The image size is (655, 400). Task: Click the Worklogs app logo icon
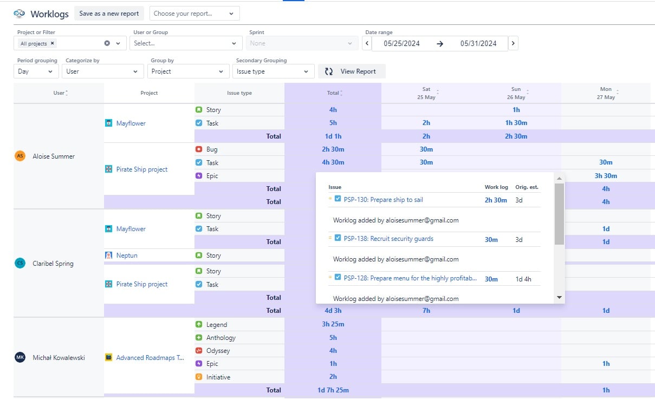coord(20,14)
